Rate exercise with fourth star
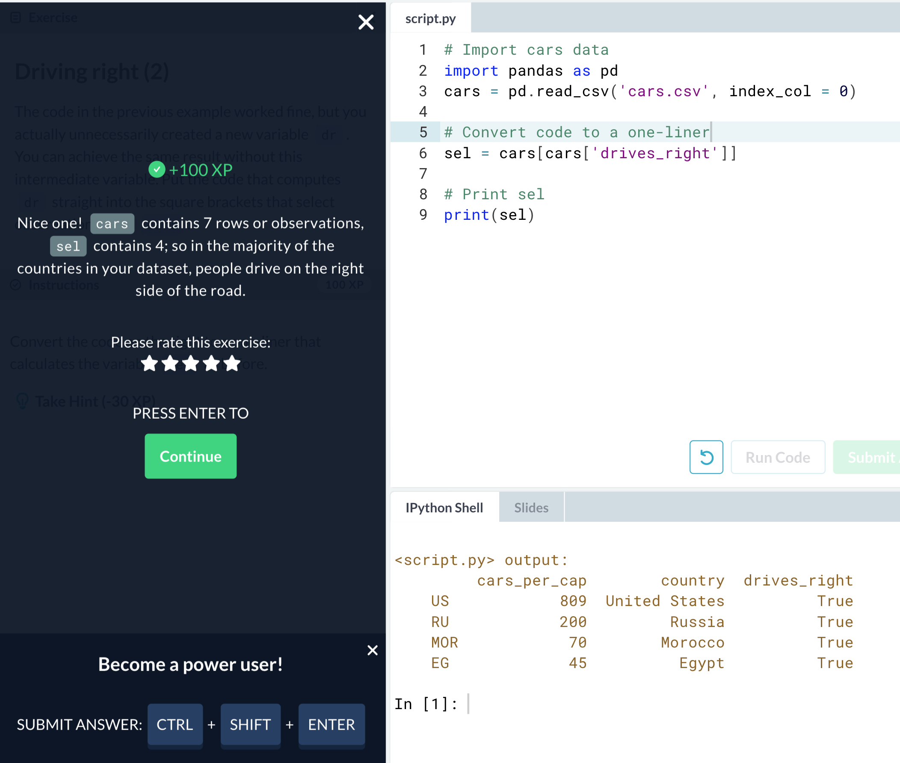 click(211, 364)
